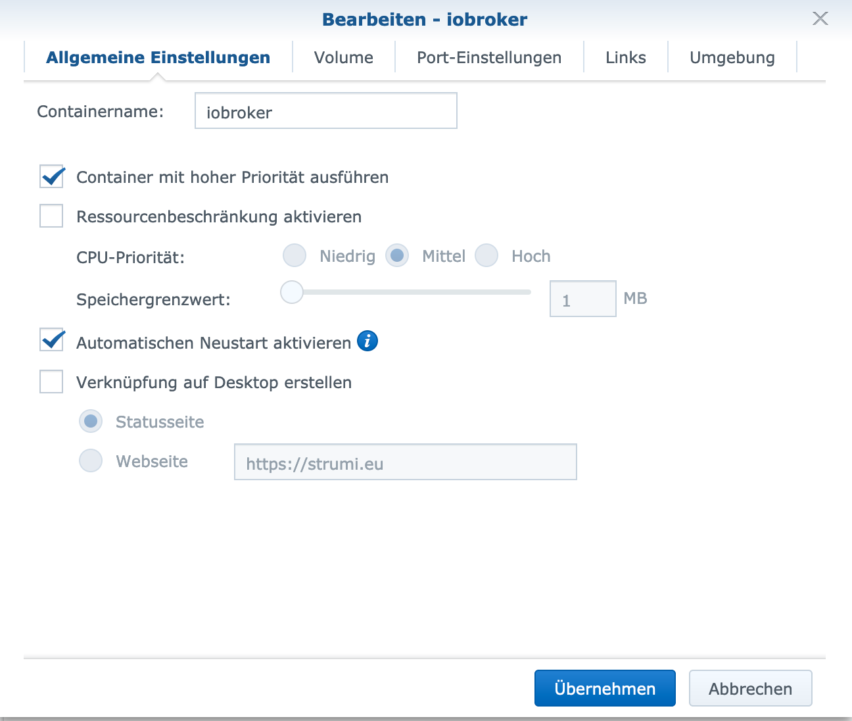Uncheck Container mit hoher Priorität ausführen

51,176
